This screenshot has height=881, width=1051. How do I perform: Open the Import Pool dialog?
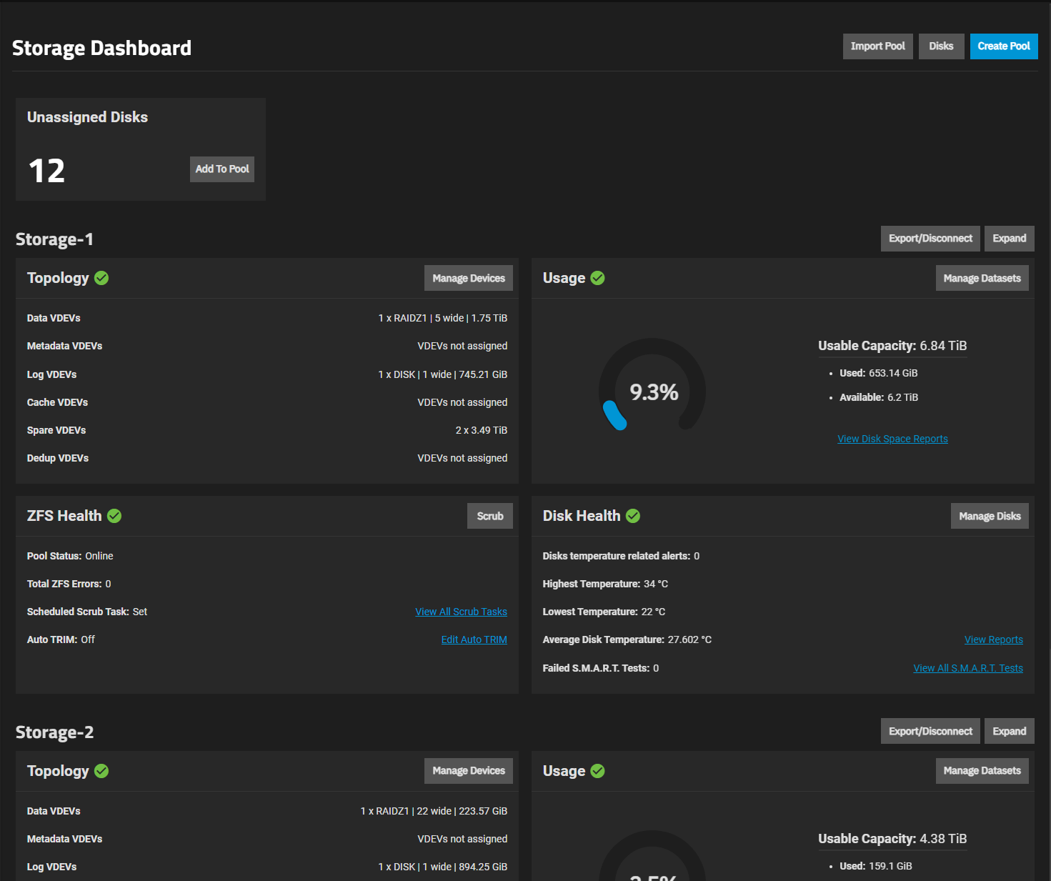click(x=877, y=46)
